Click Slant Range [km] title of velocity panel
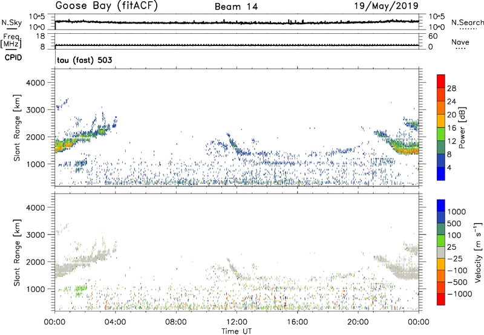 pyautogui.click(x=17, y=253)
